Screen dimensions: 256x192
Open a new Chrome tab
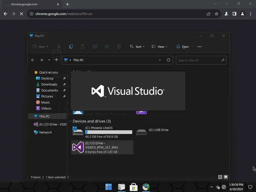click(67, 4)
